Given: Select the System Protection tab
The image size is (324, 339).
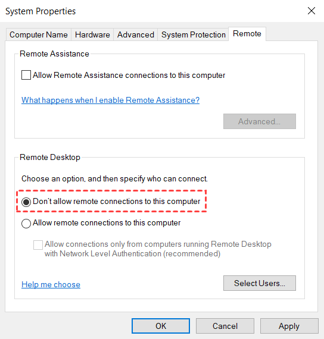Looking at the screenshot, I should tap(193, 34).
